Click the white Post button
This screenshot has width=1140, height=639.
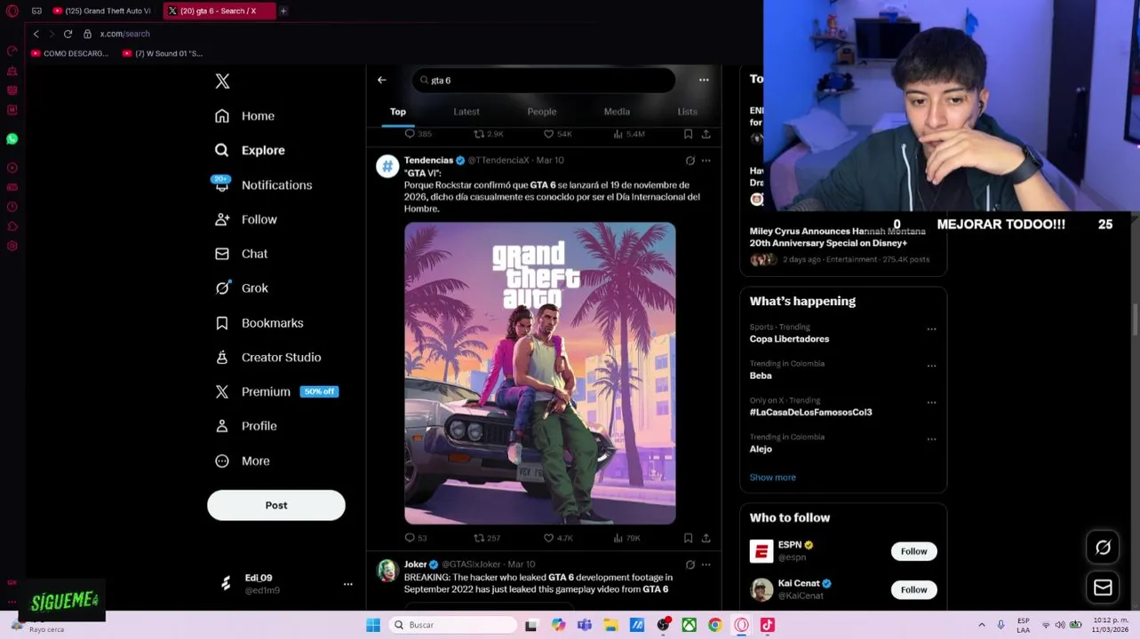point(276,505)
